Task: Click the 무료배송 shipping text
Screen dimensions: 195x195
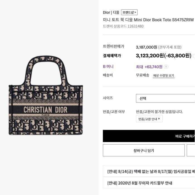Action: point(143,75)
